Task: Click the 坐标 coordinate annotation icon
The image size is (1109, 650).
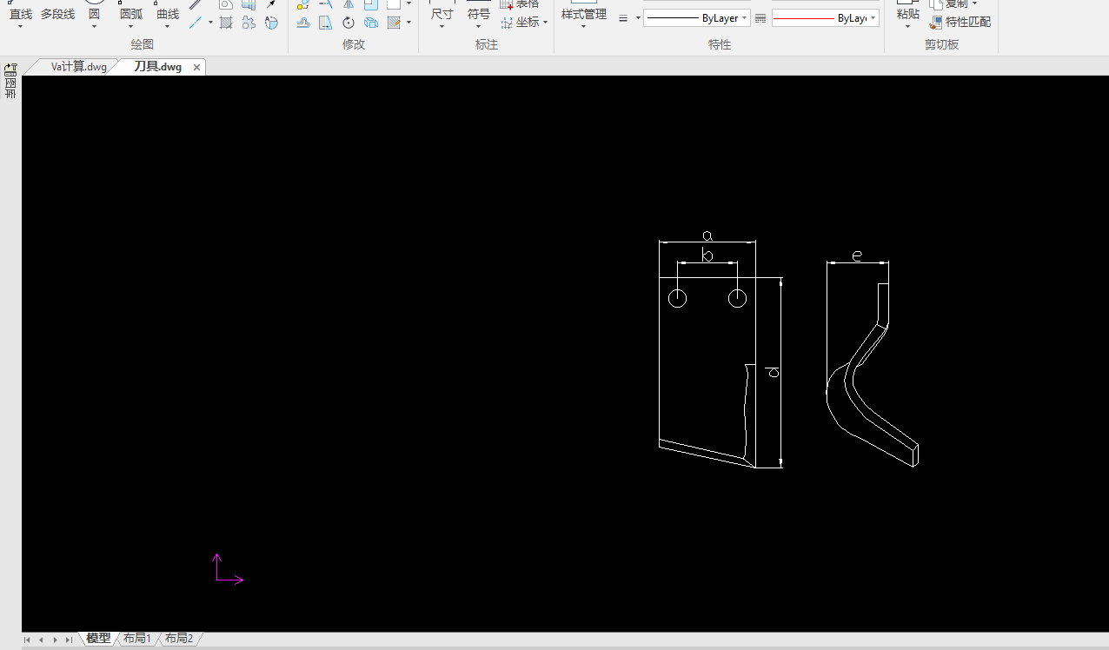Action: coord(507,23)
